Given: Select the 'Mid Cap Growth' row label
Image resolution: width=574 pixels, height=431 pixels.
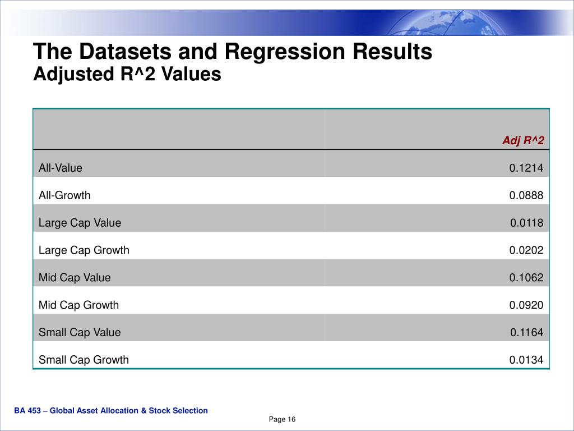Looking at the screenshot, I should [78, 305].
